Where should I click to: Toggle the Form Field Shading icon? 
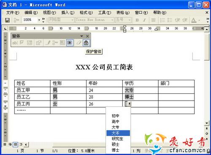[x=70, y=43]
